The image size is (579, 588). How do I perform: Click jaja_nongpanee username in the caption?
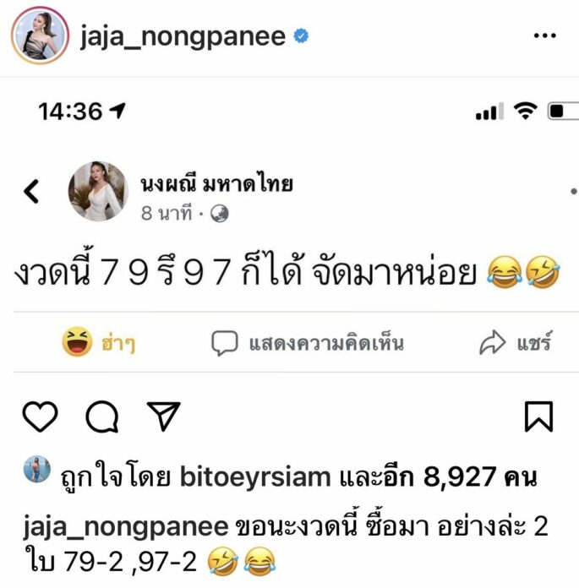point(126,528)
